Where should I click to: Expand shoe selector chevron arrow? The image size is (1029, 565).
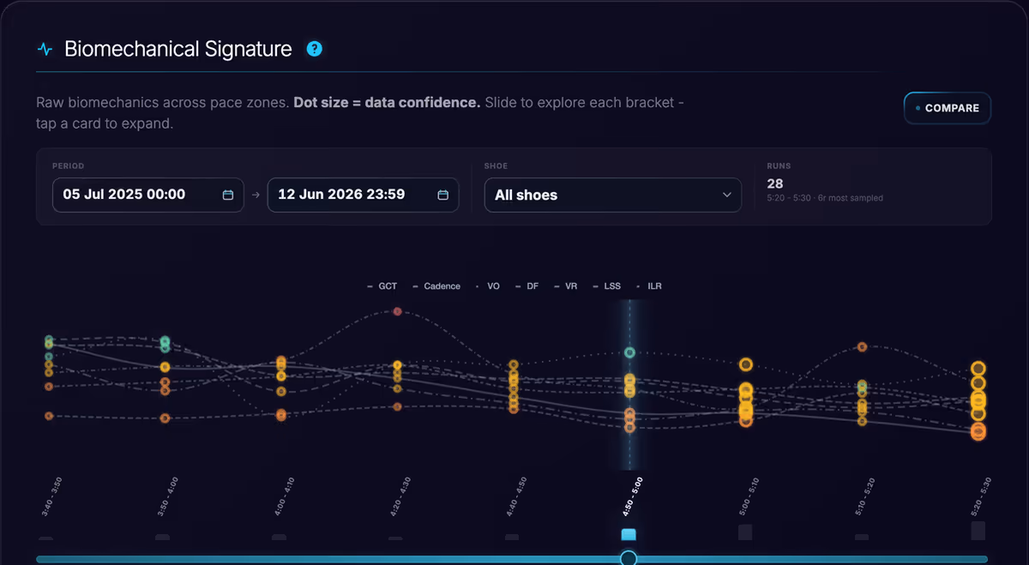point(726,195)
